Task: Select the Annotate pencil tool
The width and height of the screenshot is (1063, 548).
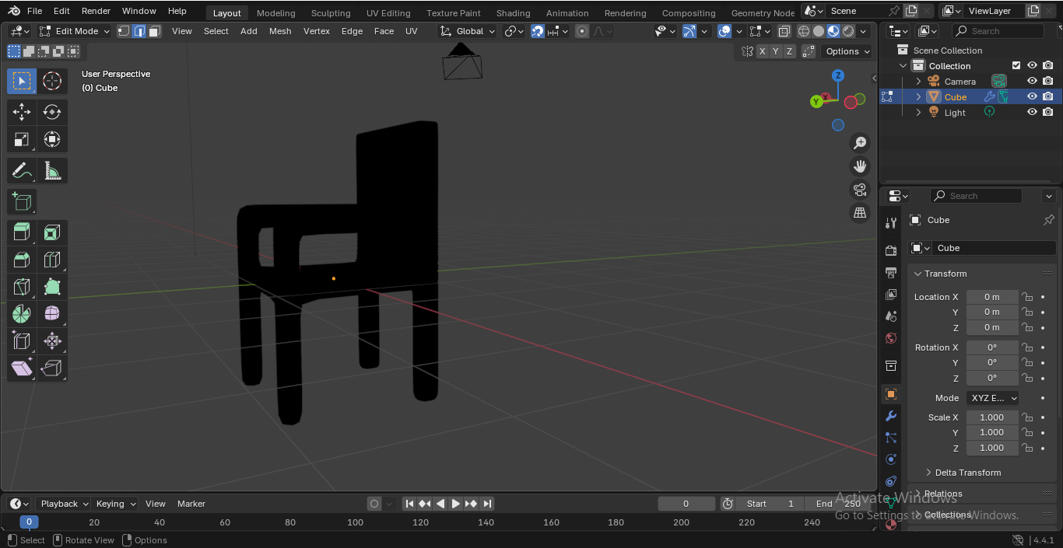Action: (22, 170)
